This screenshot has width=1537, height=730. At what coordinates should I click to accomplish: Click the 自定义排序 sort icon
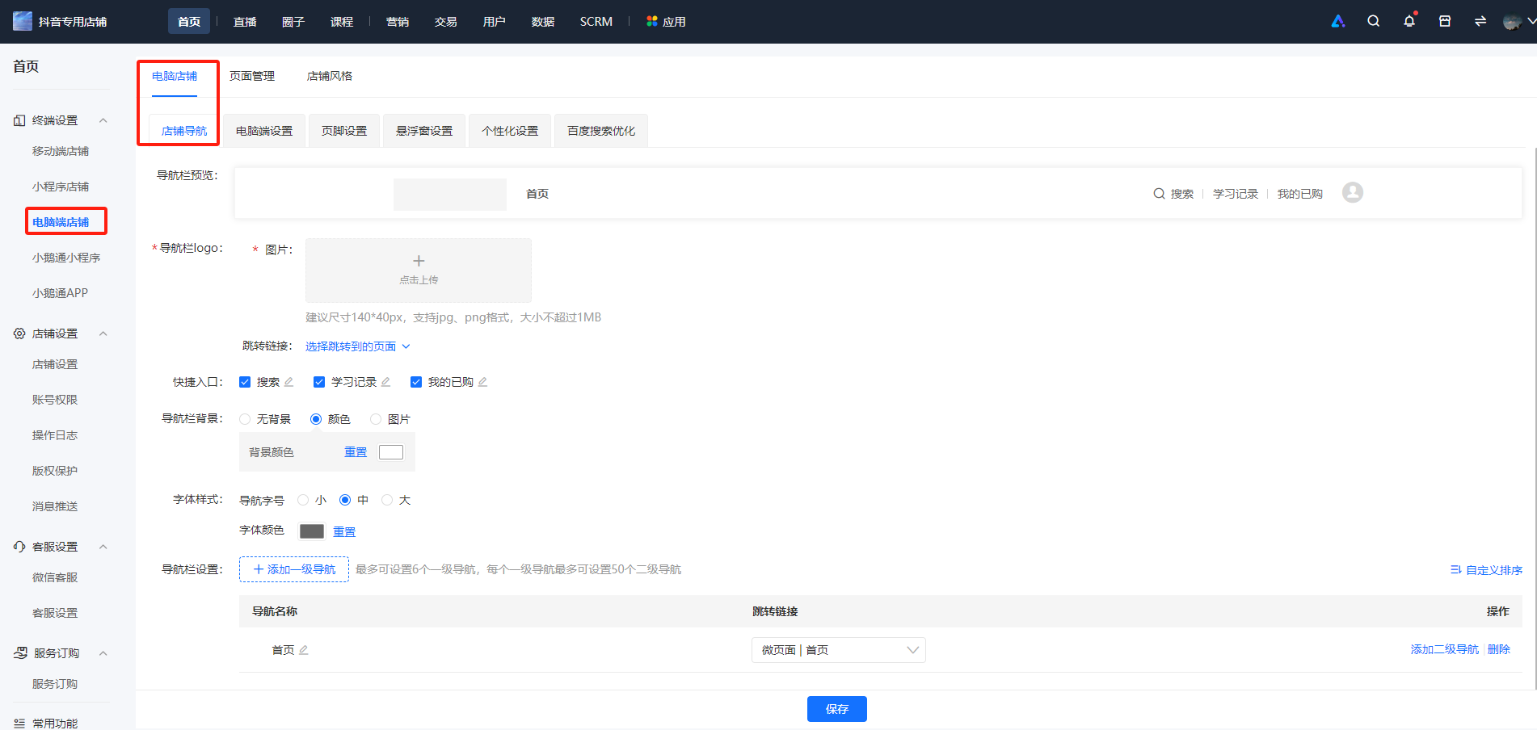1455,570
